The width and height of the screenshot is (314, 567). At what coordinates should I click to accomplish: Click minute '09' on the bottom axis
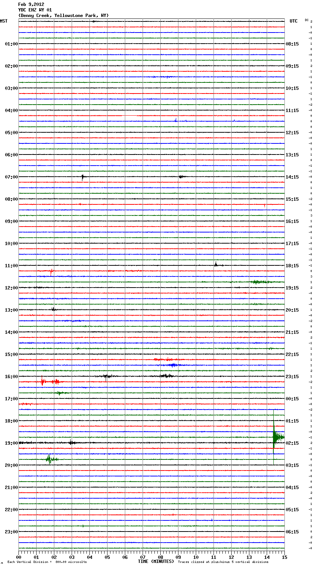pos(178,557)
